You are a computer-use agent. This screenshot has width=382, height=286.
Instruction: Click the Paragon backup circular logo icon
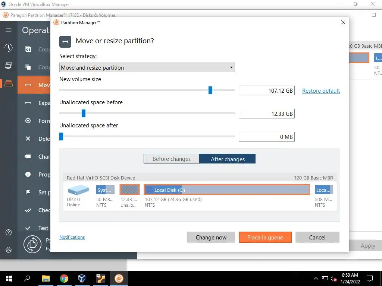[x=32, y=244]
